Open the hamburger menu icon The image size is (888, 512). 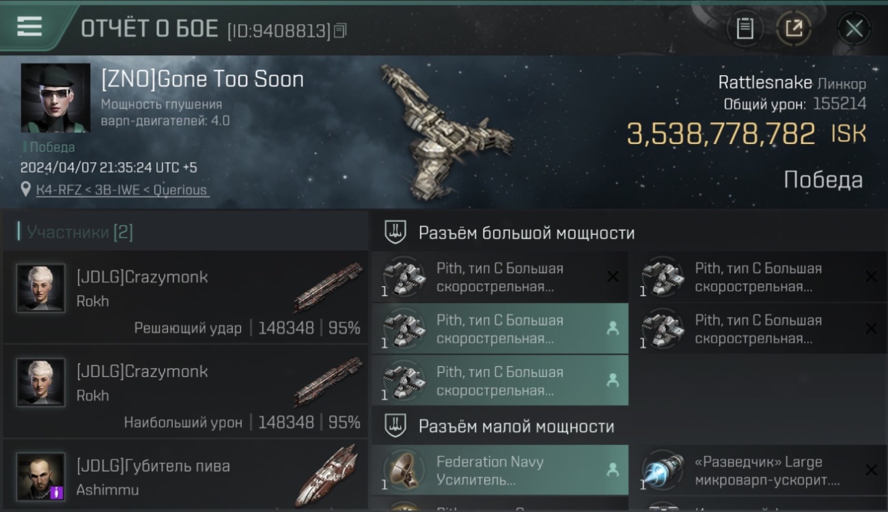(x=29, y=27)
